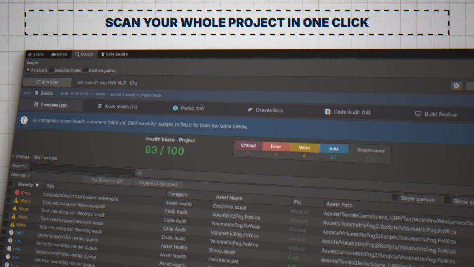Filter by the red Error badge
Image resolution: width=474 pixels, height=267 pixels.
click(x=276, y=146)
